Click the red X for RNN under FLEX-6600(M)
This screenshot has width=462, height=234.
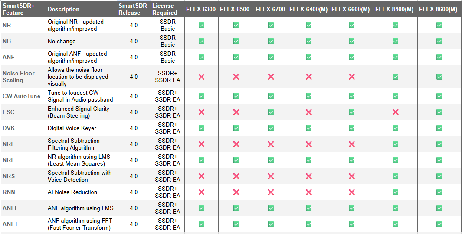point(351,192)
